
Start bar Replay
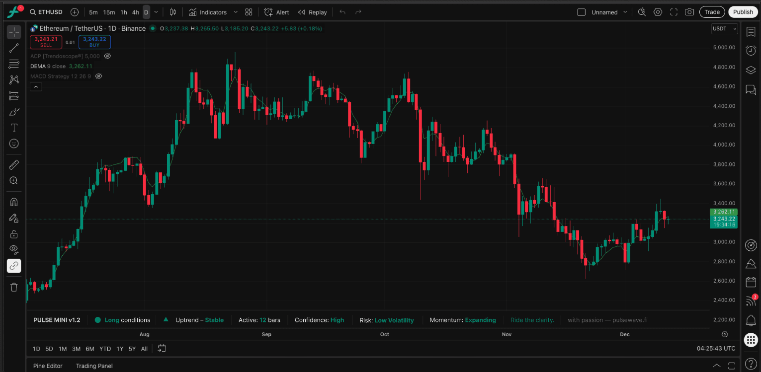tap(313, 12)
